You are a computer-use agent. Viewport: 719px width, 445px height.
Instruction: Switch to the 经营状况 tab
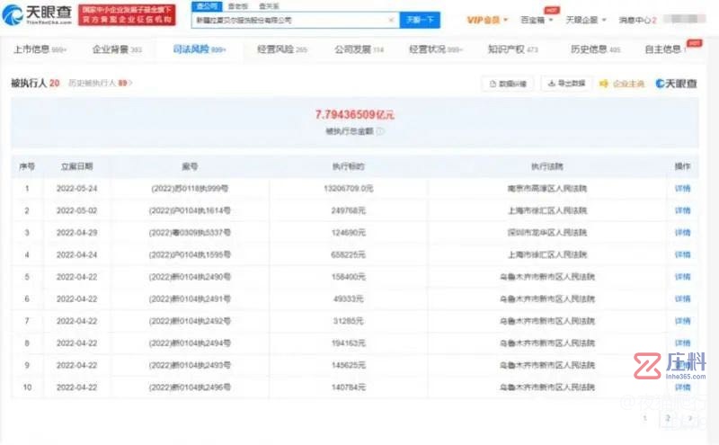(436, 49)
